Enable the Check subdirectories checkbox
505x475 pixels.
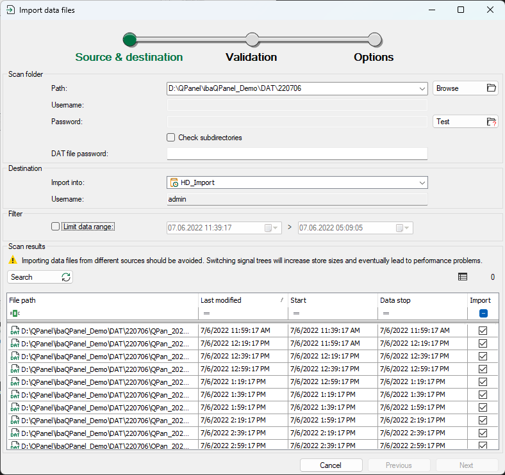pyautogui.click(x=171, y=138)
